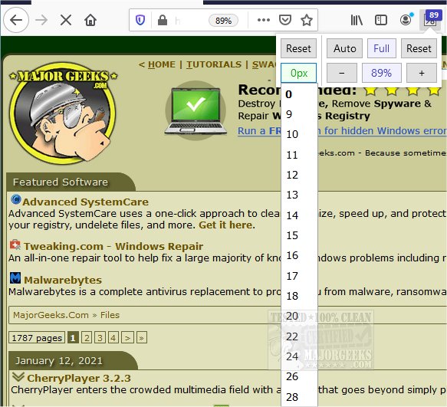Screen dimensions: 447x407
Task: Jump to last page with » button
Action: point(142,338)
